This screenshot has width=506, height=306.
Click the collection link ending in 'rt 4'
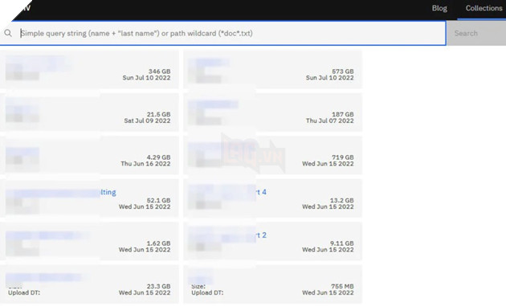pos(261,192)
